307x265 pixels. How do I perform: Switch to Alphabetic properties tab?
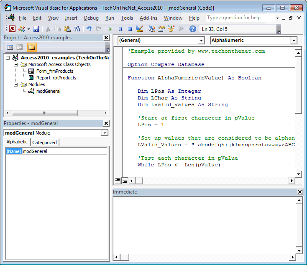point(17,142)
